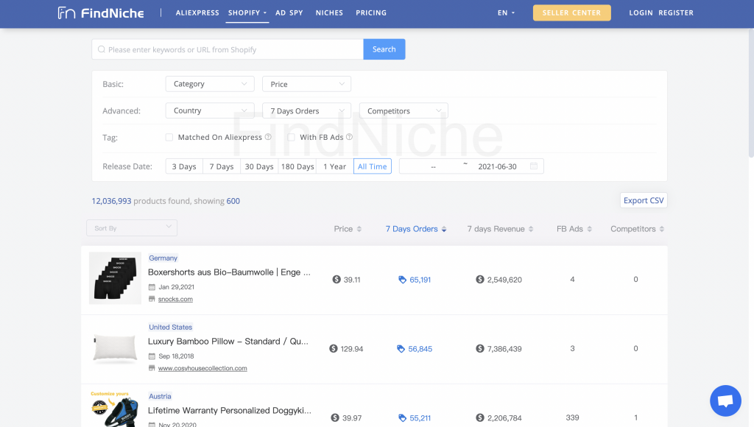Go to ALIEXPRESS nav item
Screen dimensions: 754x427
pyautogui.click(x=197, y=13)
